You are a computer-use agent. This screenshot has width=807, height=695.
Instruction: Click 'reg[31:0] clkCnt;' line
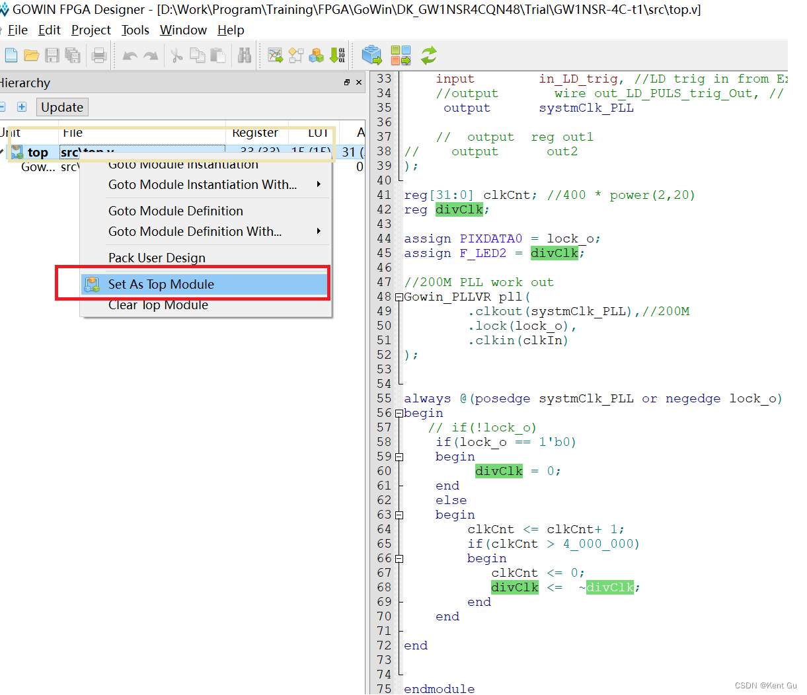549,195
